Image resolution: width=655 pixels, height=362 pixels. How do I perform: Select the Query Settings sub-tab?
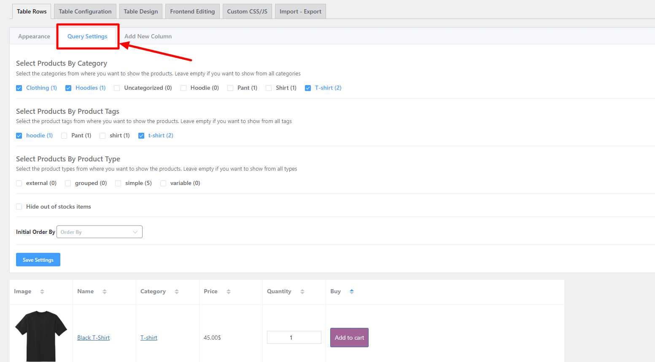[87, 36]
